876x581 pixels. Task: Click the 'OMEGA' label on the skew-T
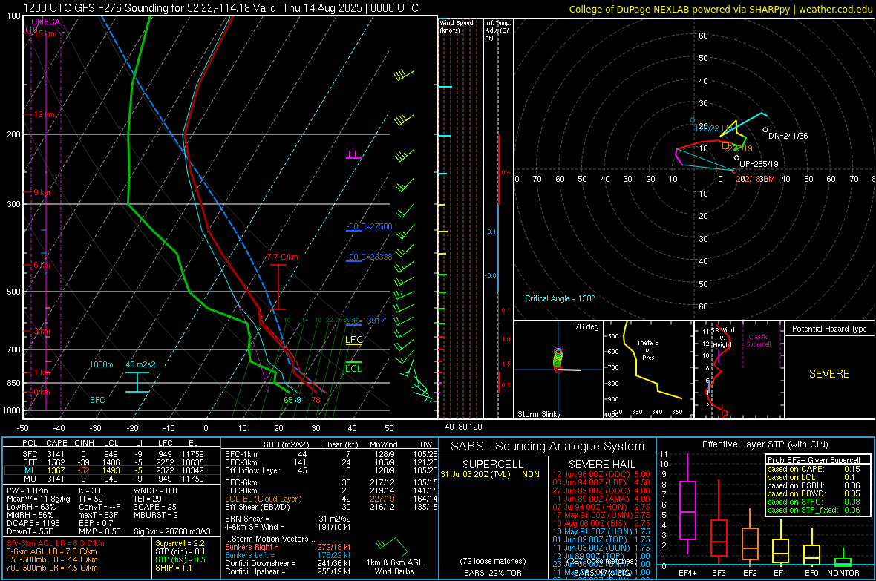point(46,22)
